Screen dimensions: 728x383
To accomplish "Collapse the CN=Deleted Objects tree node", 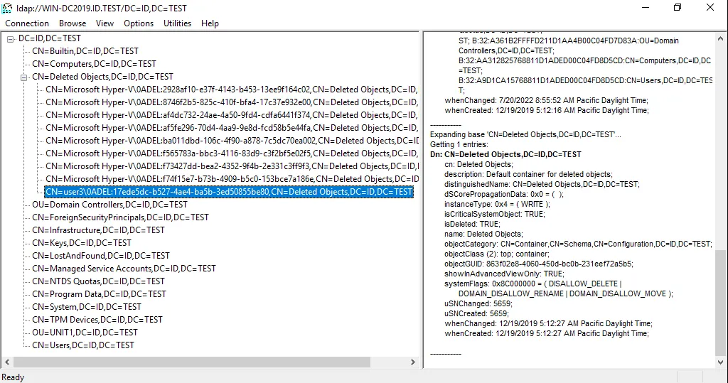I will click(x=24, y=77).
